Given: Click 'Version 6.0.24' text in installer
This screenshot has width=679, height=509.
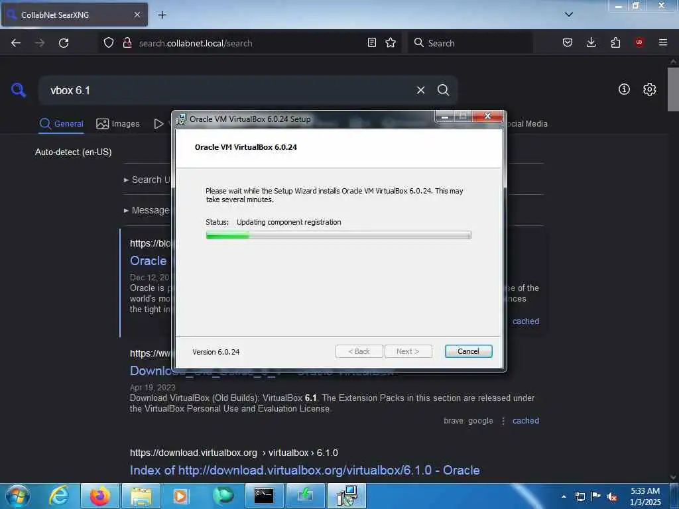Looking at the screenshot, I should (x=216, y=352).
